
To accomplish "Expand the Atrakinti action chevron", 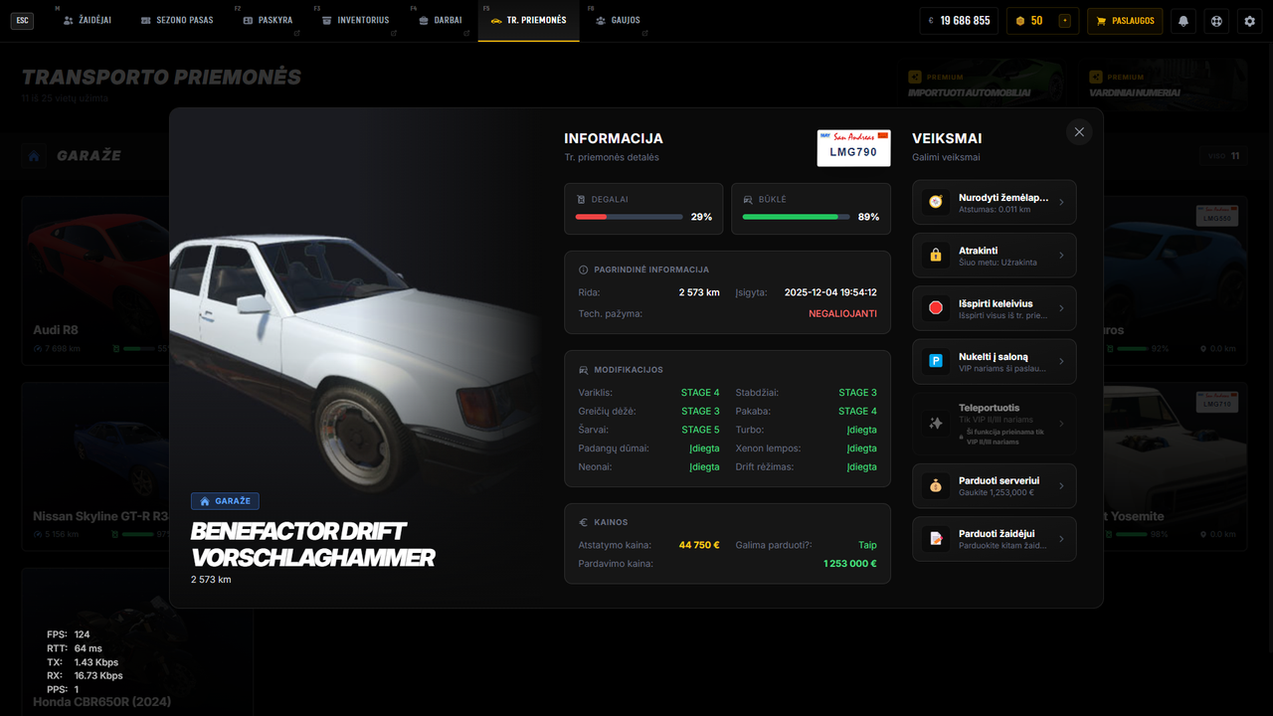I will click(x=1061, y=256).
